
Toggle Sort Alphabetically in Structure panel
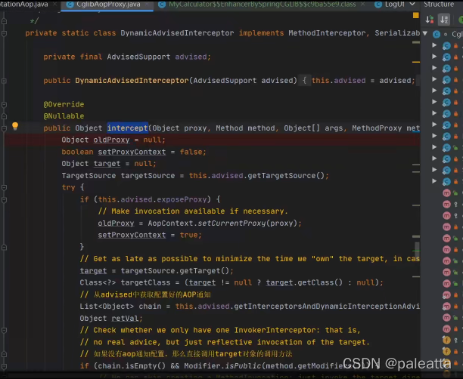pyautogui.click(x=444, y=20)
